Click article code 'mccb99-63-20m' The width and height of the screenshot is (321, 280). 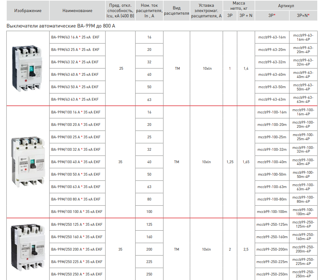click(272, 50)
